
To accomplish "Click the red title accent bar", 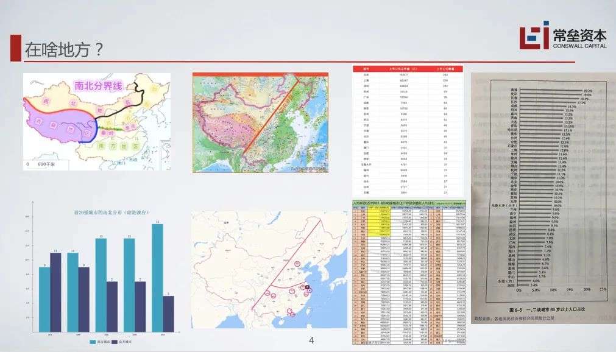I will (x=16, y=48).
